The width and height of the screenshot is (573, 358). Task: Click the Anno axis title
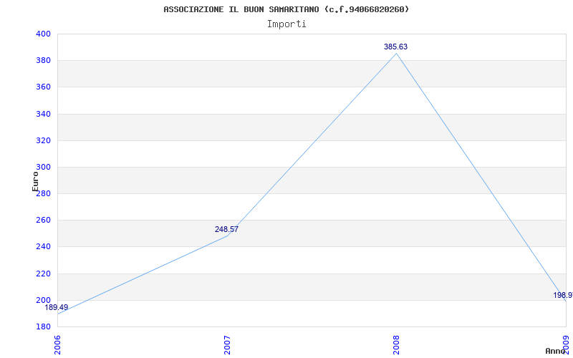coord(555,351)
